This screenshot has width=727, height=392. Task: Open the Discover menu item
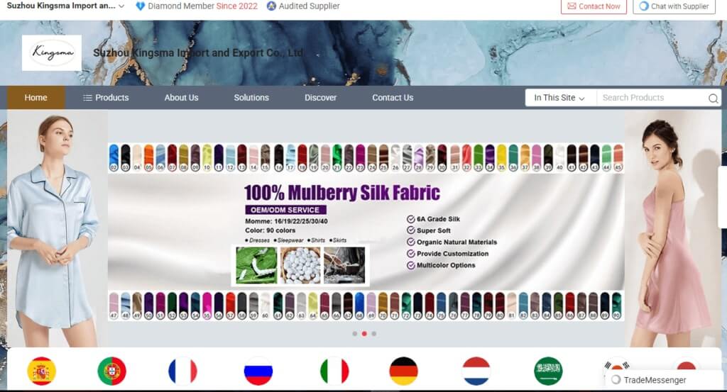pos(320,98)
